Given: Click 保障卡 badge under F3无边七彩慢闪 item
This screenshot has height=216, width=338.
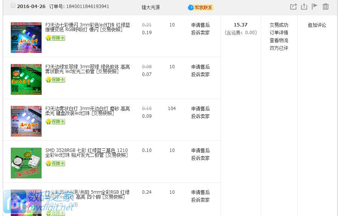Looking at the screenshot, I should click(55, 38).
